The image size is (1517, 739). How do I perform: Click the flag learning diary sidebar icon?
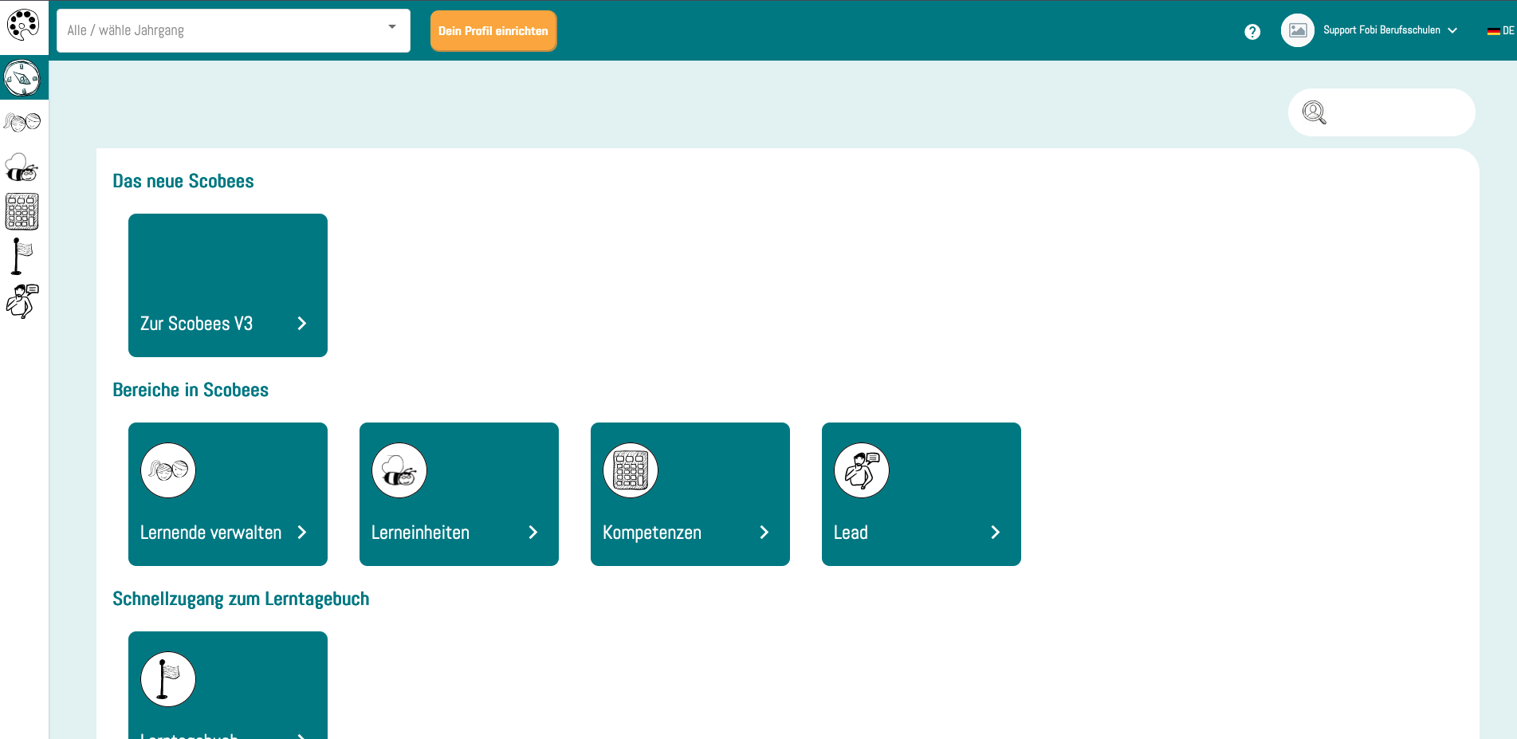[22, 256]
